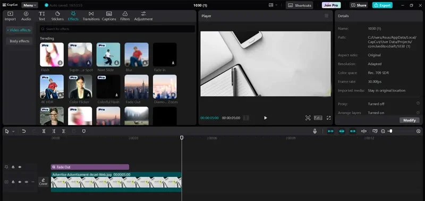Click the Cover button on timeline
The image size is (425, 201).
click(x=43, y=182)
